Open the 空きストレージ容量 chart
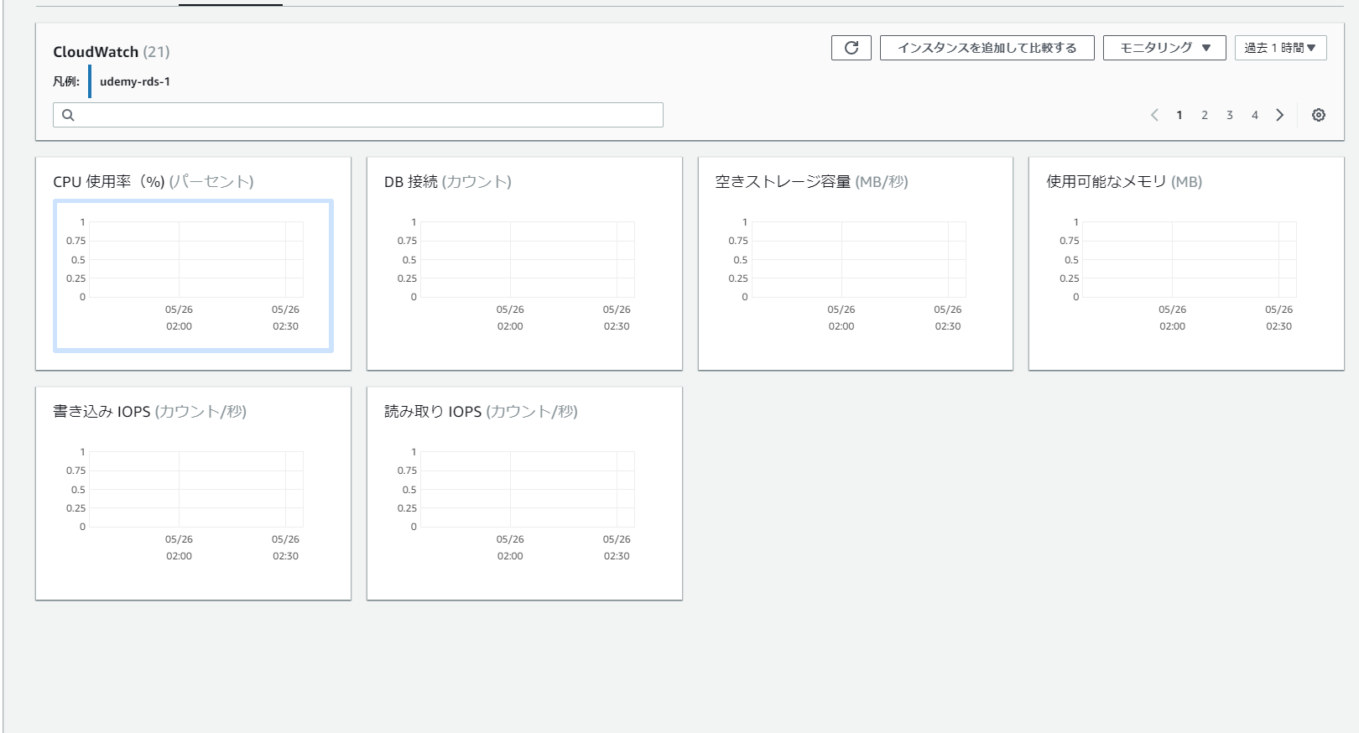 pyautogui.click(x=856, y=276)
